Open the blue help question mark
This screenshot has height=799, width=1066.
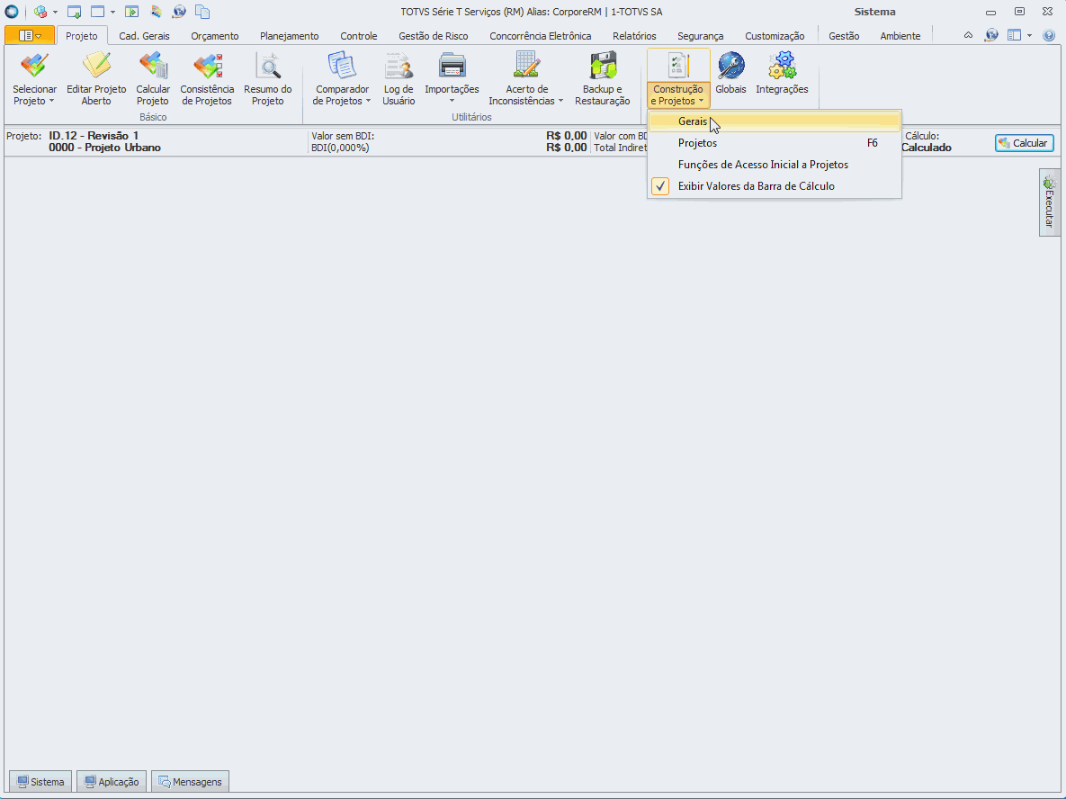pyautogui.click(x=1049, y=35)
